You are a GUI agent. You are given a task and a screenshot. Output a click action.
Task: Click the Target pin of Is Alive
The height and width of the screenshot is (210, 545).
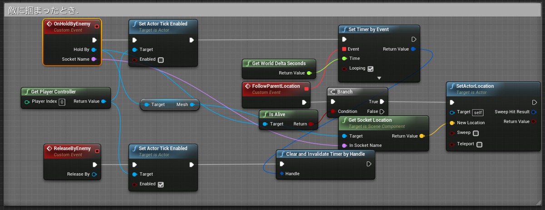265,124
